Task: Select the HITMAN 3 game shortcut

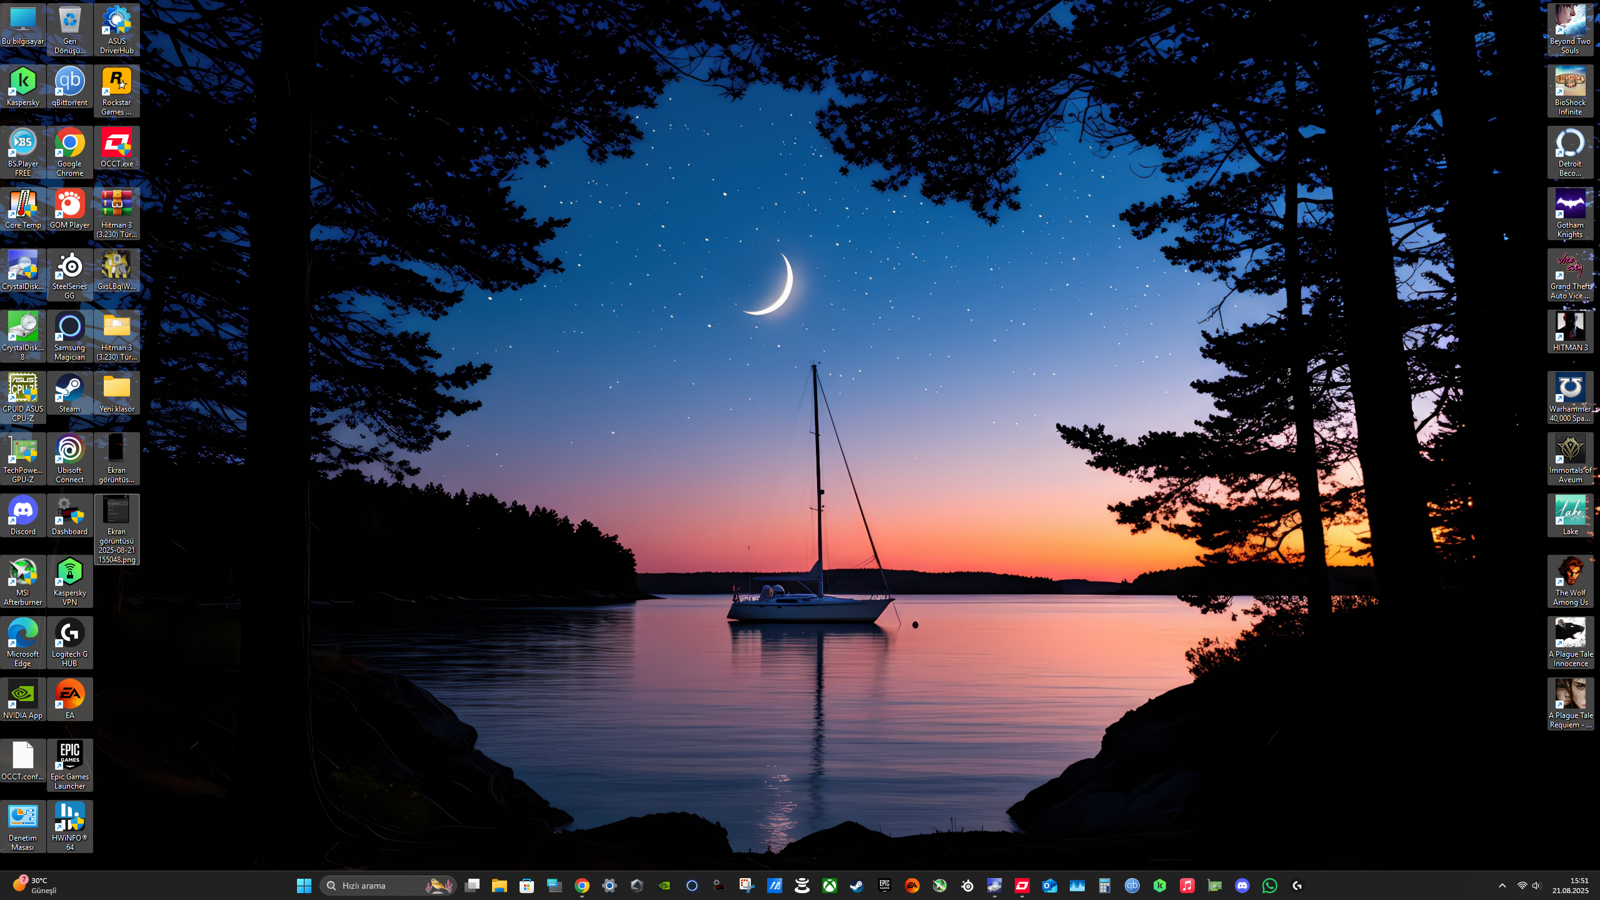Action: [x=1570, y=332]
